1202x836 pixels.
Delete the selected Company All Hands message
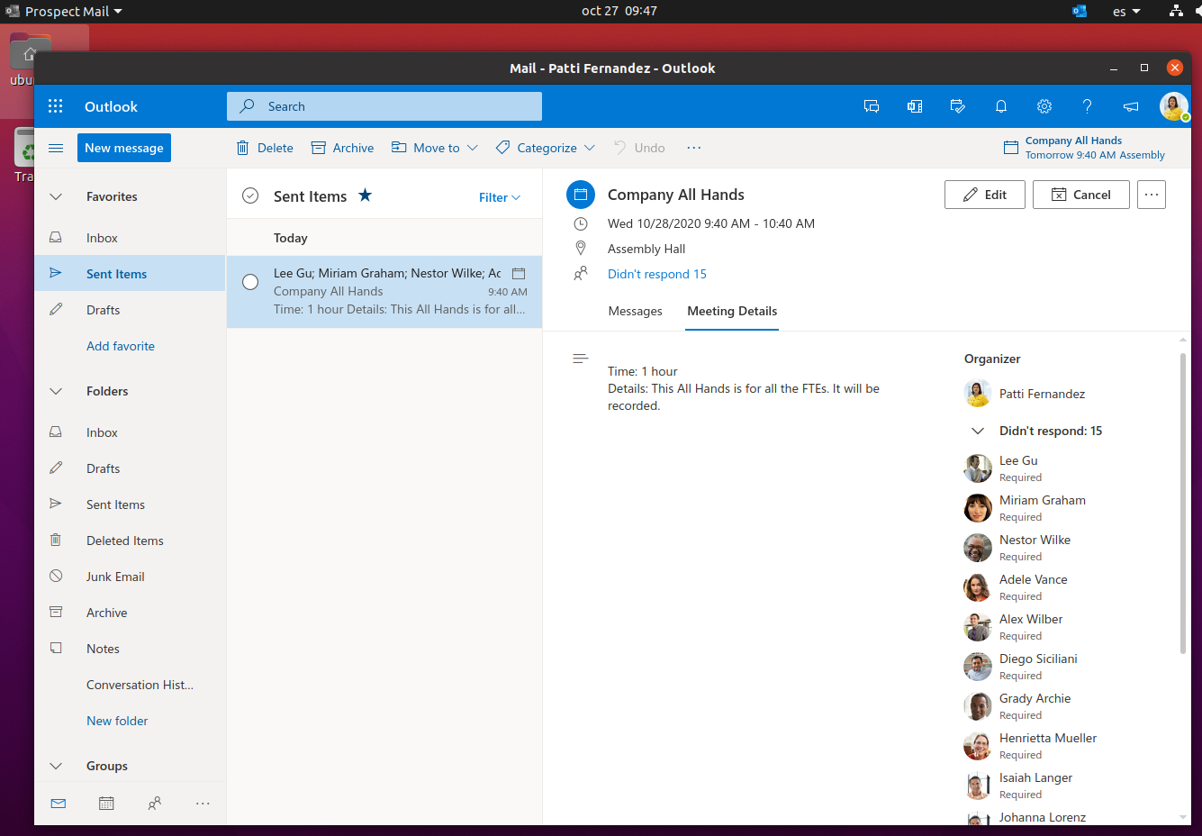(x=264, y=147)
